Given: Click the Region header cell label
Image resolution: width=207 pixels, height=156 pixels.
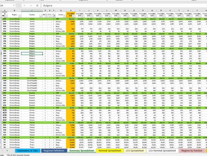Looking at the screenshot, I should [x=14, y=15].
